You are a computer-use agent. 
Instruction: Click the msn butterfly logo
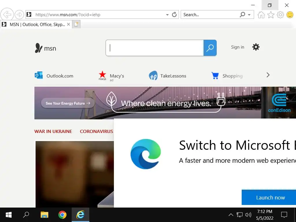click(x=45, y=48)
